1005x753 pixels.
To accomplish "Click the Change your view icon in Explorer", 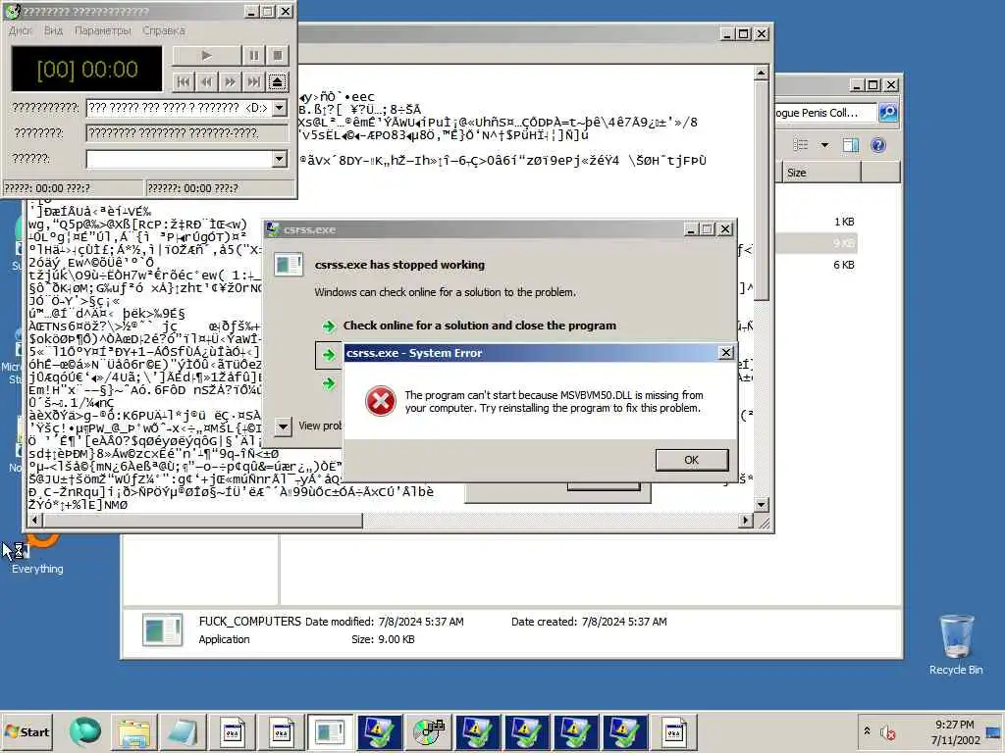I will click(801, 145).
